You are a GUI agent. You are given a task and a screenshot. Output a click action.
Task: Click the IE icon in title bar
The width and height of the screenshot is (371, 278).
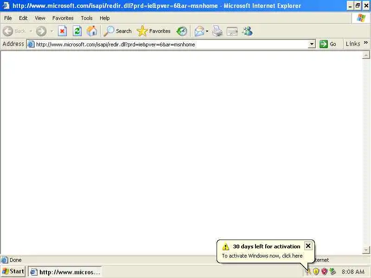click(x=6, y=6)
